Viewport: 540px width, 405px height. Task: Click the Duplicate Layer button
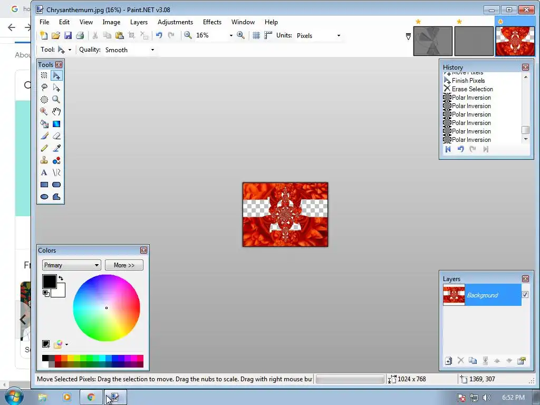point(473,361)
